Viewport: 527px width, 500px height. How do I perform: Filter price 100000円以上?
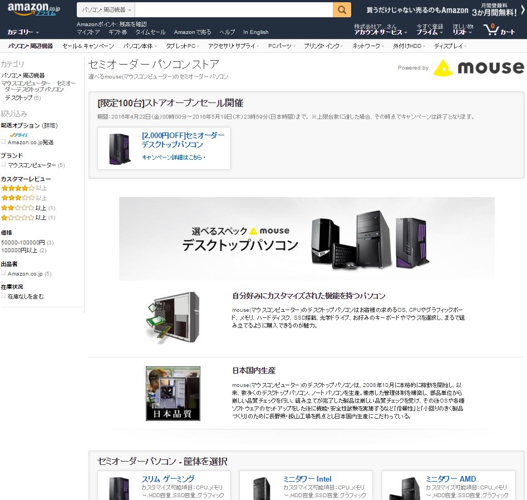point(23,251)
